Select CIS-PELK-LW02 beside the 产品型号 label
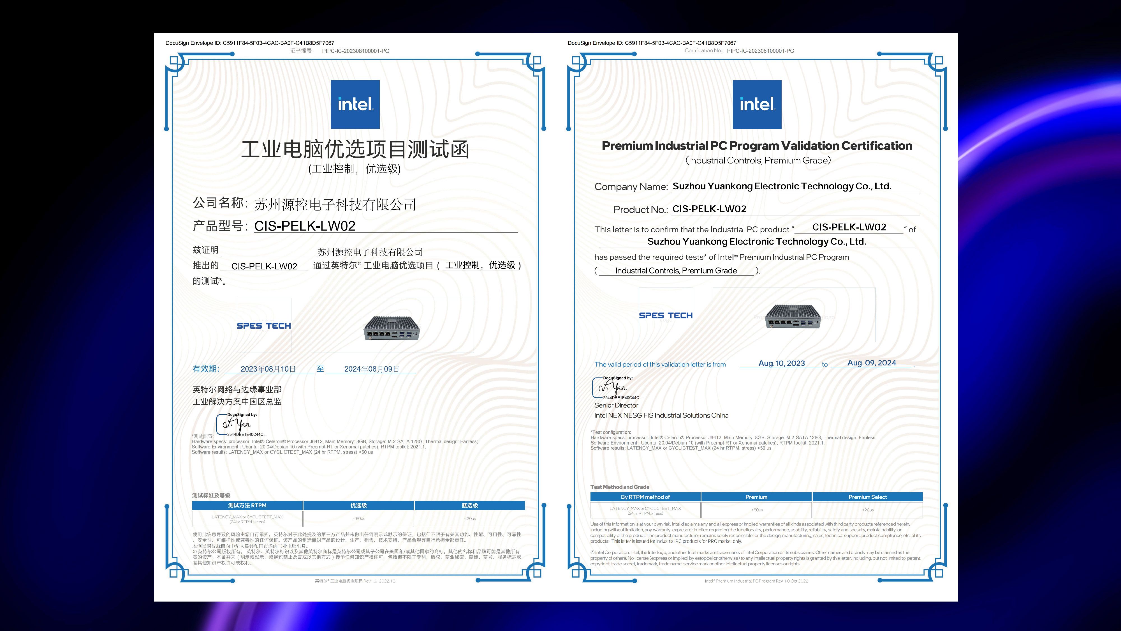Viewport: 1121px width, 631px height. [305, 226]
